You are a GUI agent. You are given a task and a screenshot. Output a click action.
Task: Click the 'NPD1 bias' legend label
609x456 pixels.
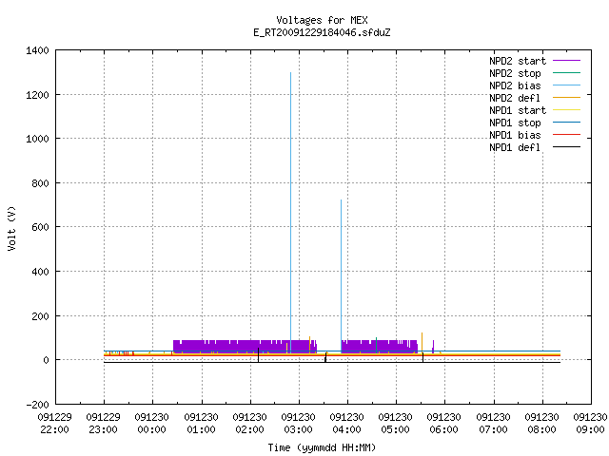[515, 135]
